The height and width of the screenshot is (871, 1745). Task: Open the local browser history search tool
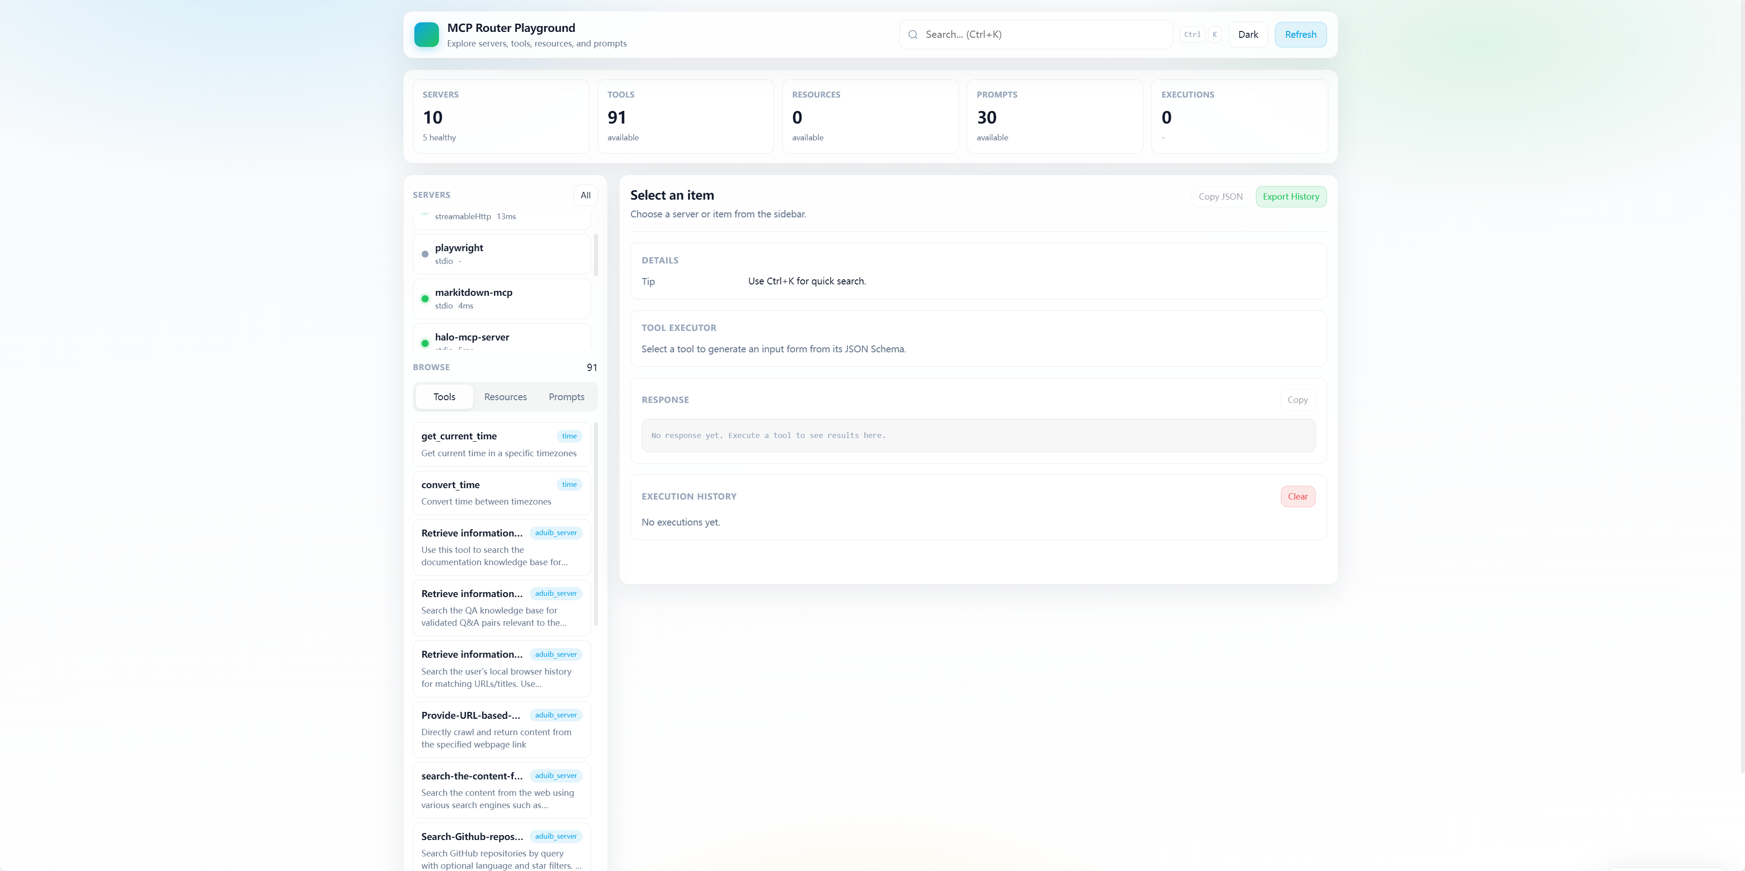[x=502, y=669]
